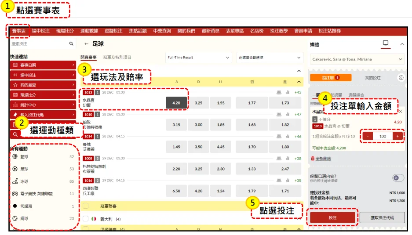Screen dimensions: 412x235
Task: Check the 義大利 league checkbox
Action: [85, 219]
